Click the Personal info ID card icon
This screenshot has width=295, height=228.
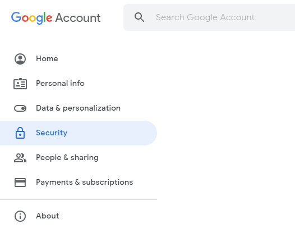tap(20, 84)
